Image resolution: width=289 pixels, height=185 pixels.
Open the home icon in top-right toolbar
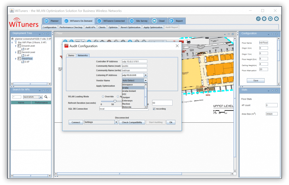tap(258, 19)
